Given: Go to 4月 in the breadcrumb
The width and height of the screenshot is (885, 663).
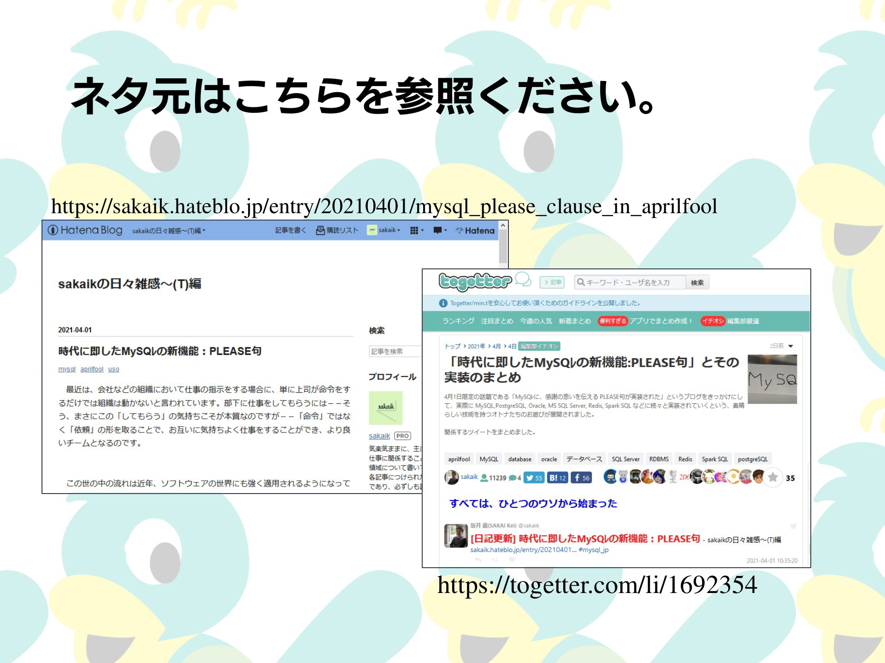Looking at the screenshot, I should (496, 346).
